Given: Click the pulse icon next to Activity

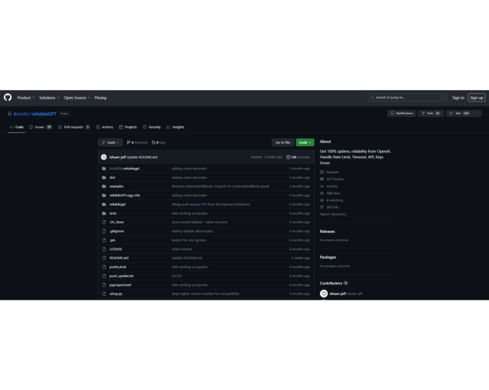Looking at the screenshot, I should (322, 187).
